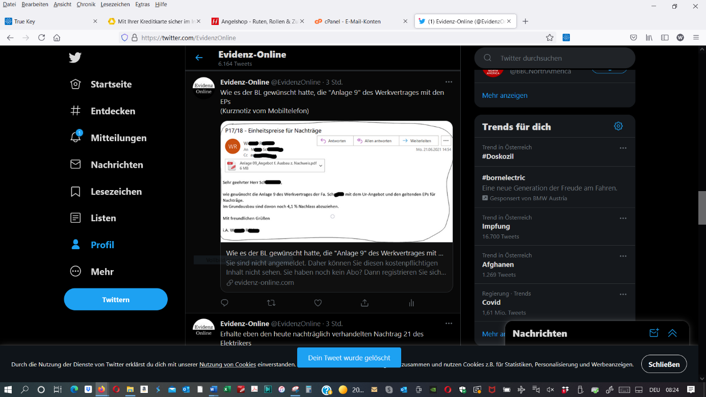
Task: Switch to Kreditkarte sicher tab
Action: 154,21
